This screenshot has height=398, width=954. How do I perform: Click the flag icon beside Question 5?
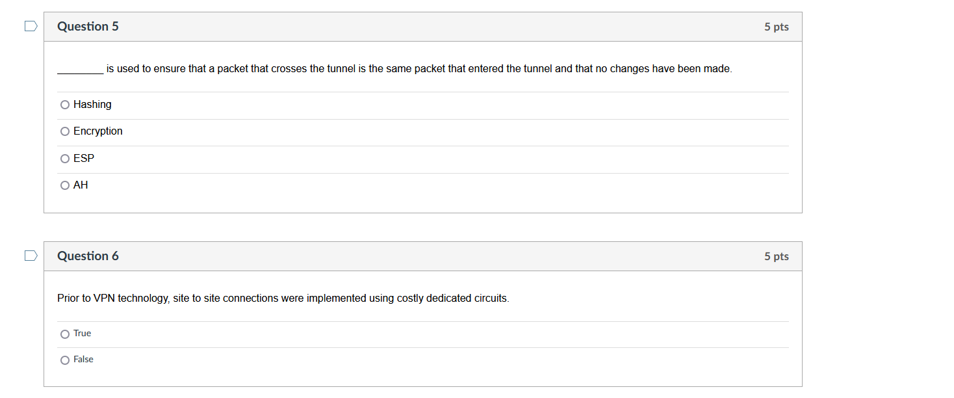tap(30, 25)
